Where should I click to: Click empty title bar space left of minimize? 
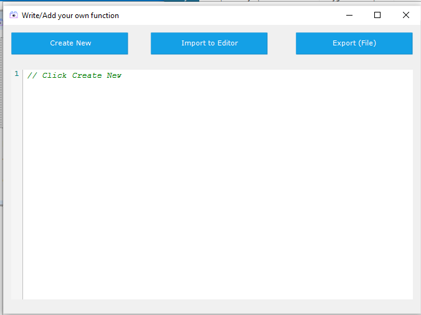pyautogui.click(x=237, y=15)
